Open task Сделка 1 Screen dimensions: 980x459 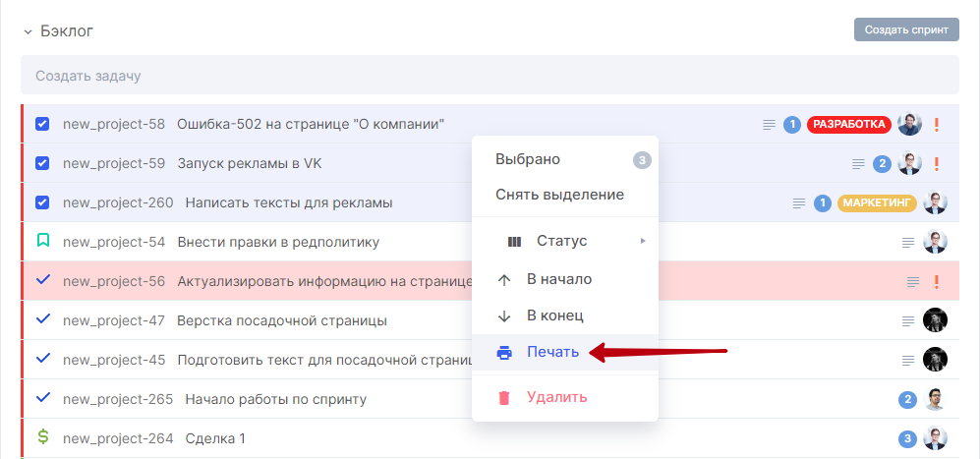tap(215, 438)
